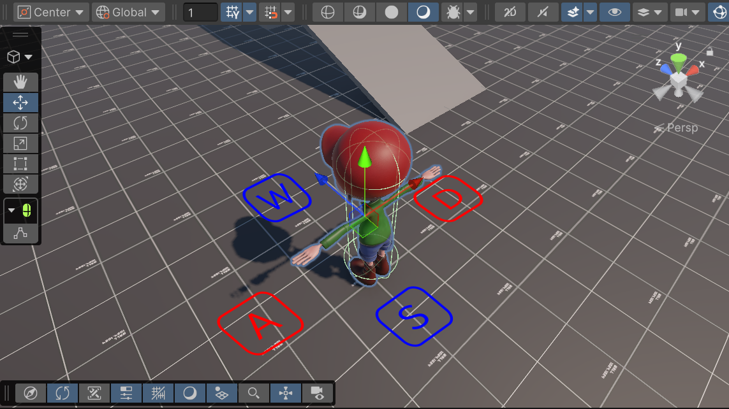Click the sliders view options overlay icon
This screenshot has height=409, width=729.
pos(126,393)
